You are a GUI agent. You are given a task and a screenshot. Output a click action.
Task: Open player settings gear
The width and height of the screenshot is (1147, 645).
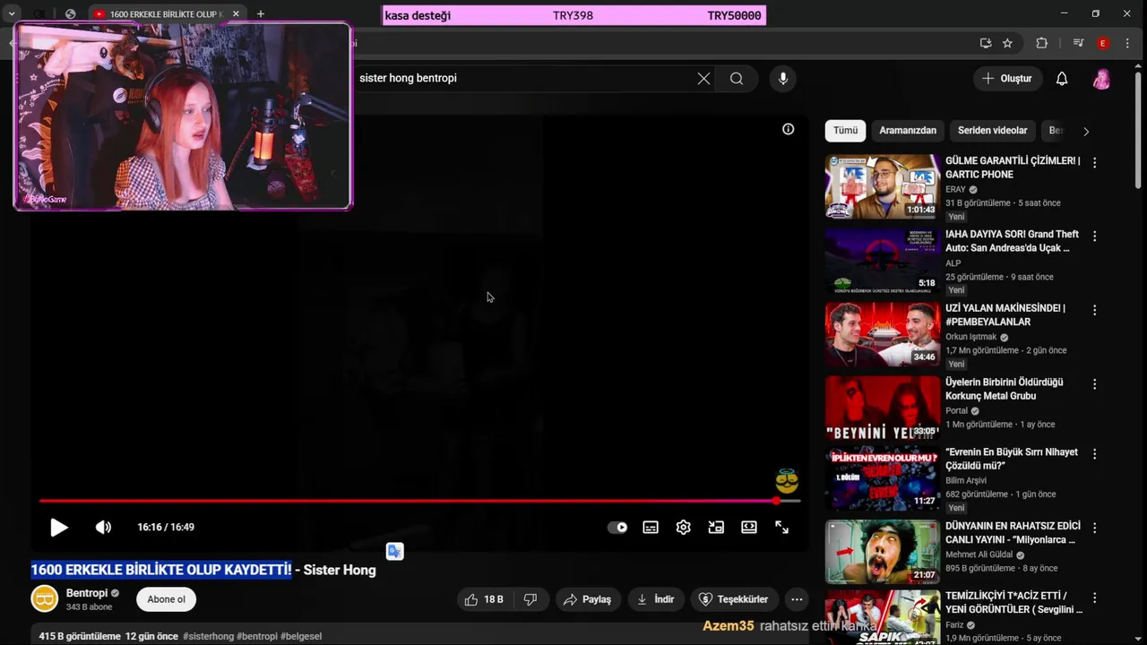pos(684,528)
